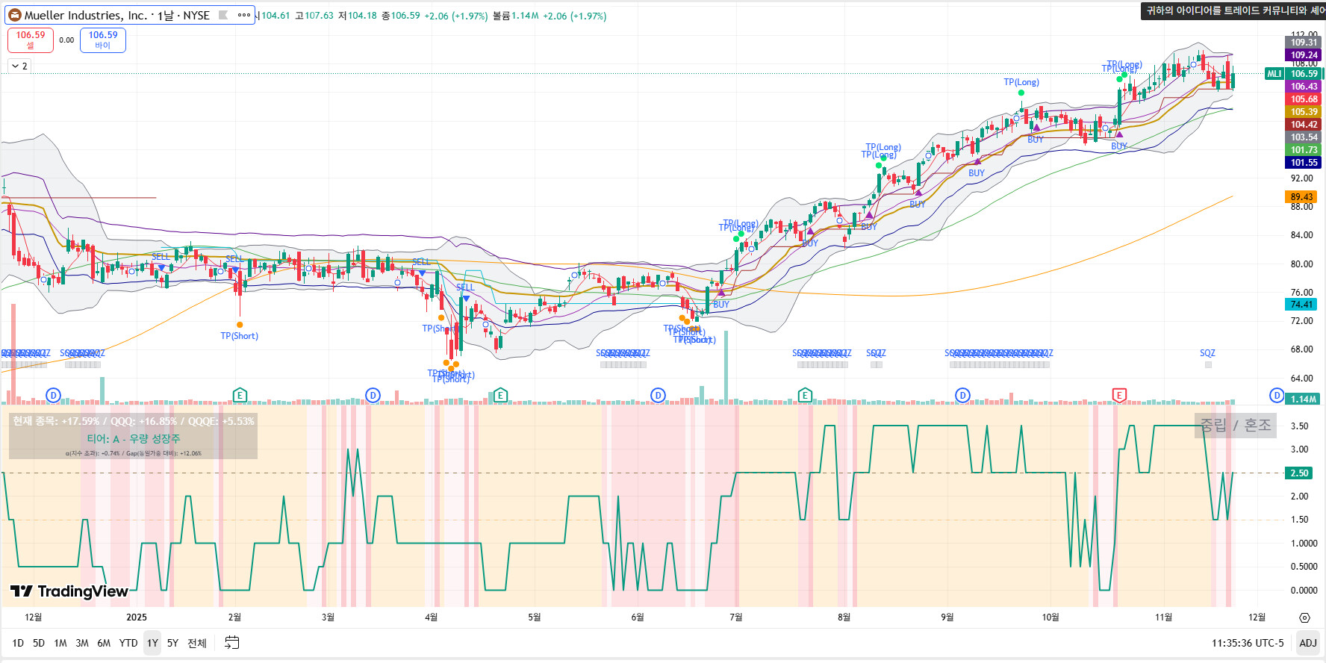Click the earnings E marker in late July

805,395
